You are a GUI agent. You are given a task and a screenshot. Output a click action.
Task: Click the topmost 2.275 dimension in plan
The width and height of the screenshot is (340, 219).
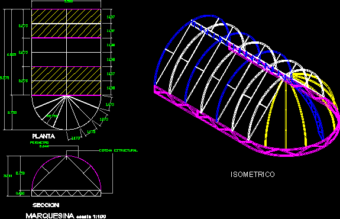click(23, 26)
